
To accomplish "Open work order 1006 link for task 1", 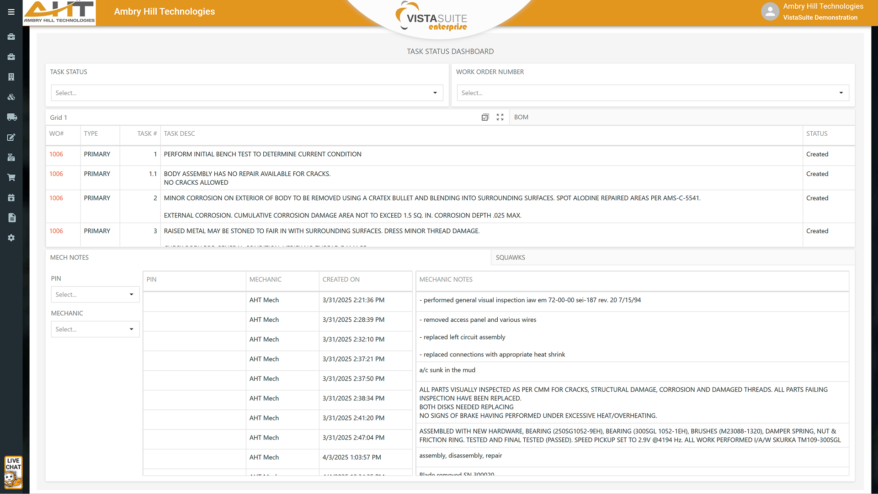I will 56,154.
